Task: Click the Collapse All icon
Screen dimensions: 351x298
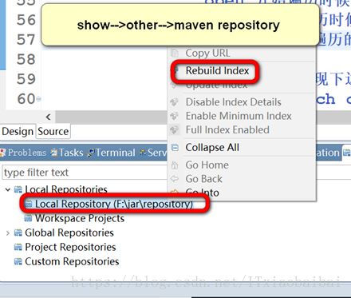Action: [175, 147]
